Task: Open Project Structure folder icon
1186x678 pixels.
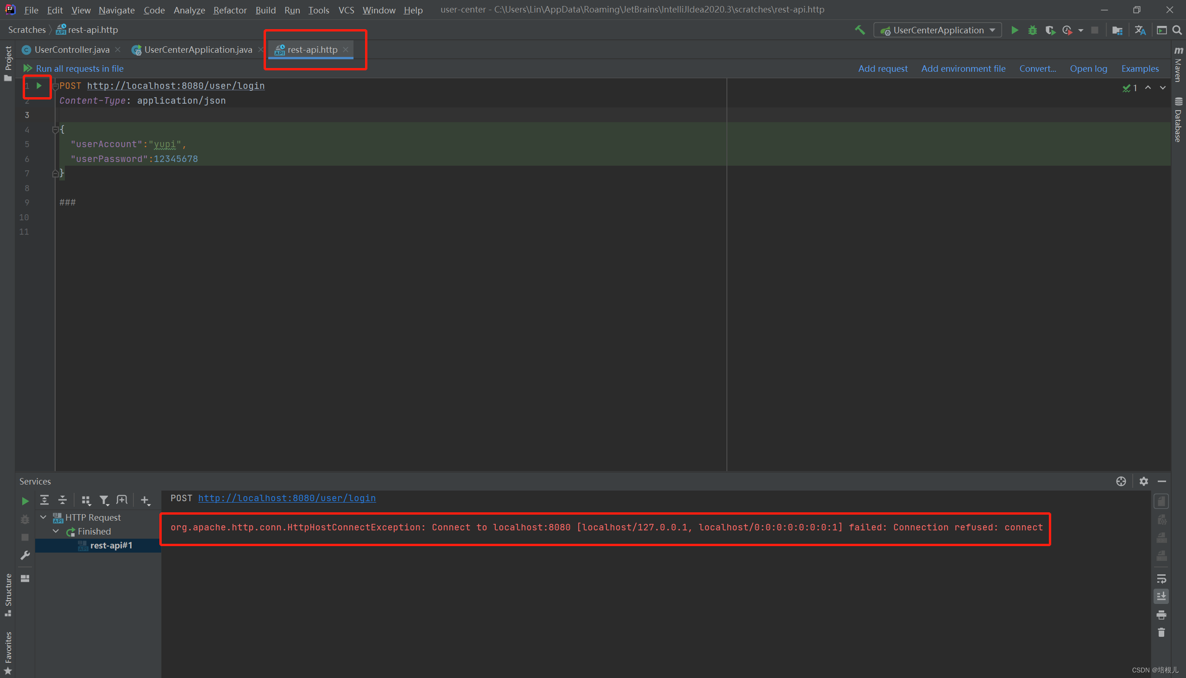Action: tap(1117, 30)
